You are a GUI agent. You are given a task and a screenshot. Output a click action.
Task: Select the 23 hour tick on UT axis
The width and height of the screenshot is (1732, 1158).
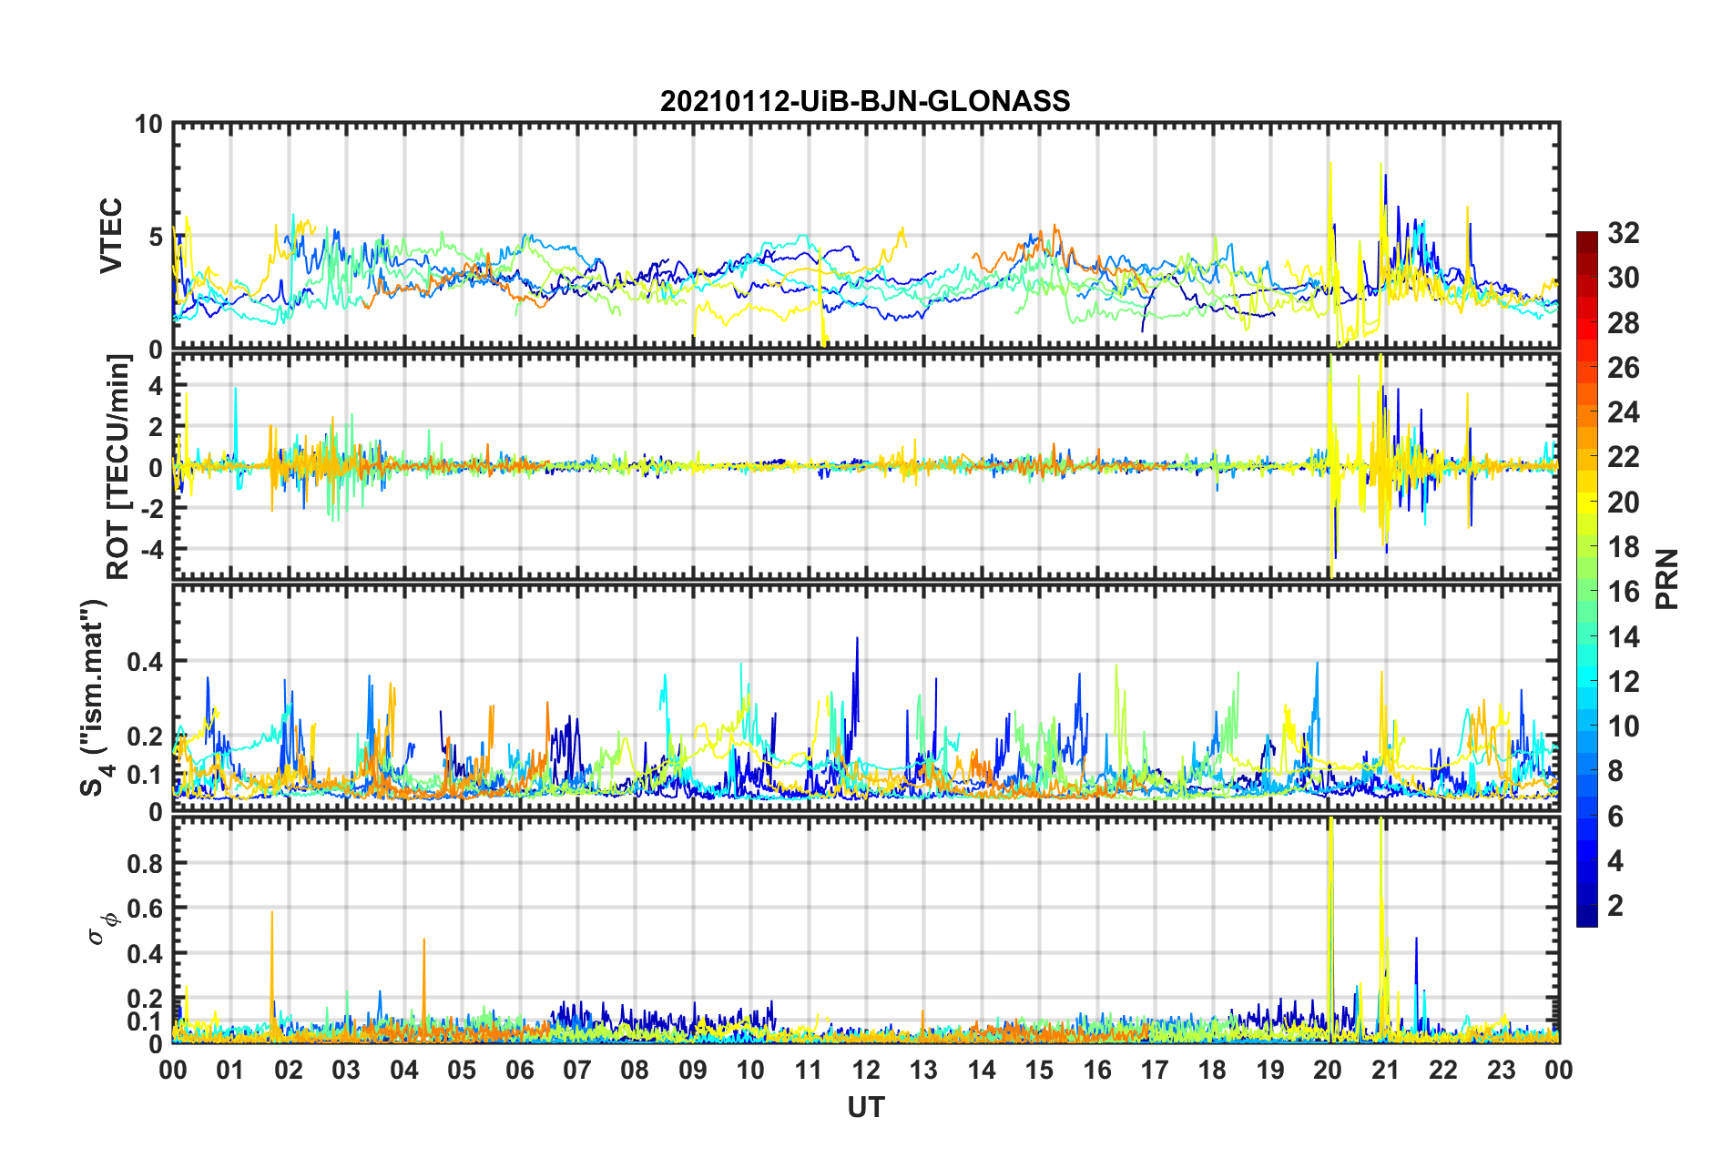tap(1502, 1070)
